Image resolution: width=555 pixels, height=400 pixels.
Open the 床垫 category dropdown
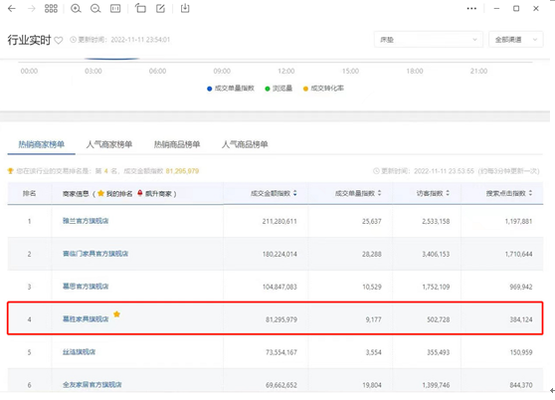428,40
